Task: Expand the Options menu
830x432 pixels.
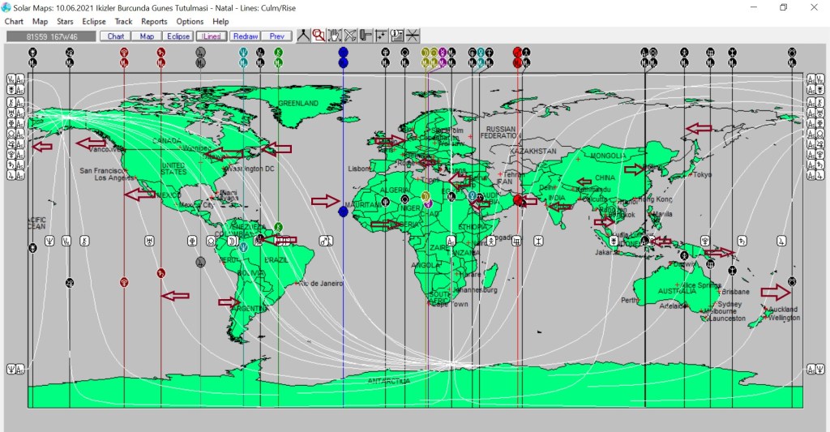Action: coord(190,22)
